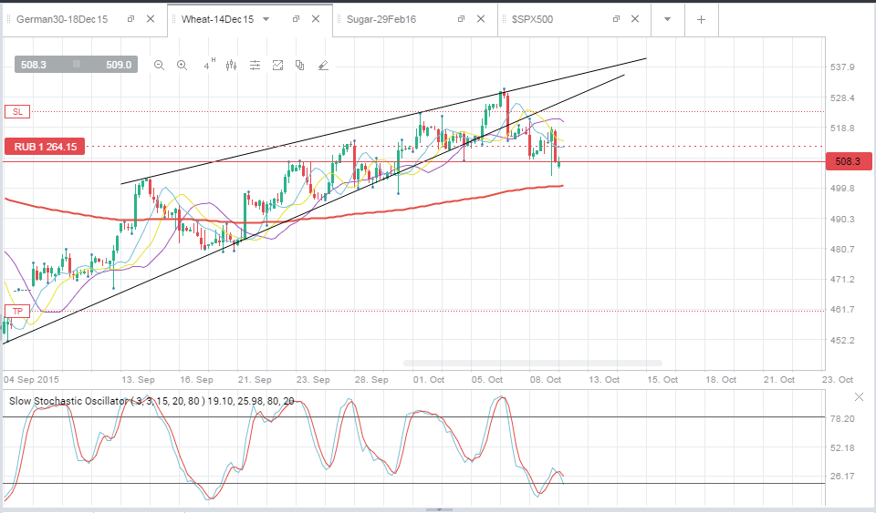The image size is (876, 513).
Task: Click the 13. Sep date axis label
Action: (x=139, y=380)
